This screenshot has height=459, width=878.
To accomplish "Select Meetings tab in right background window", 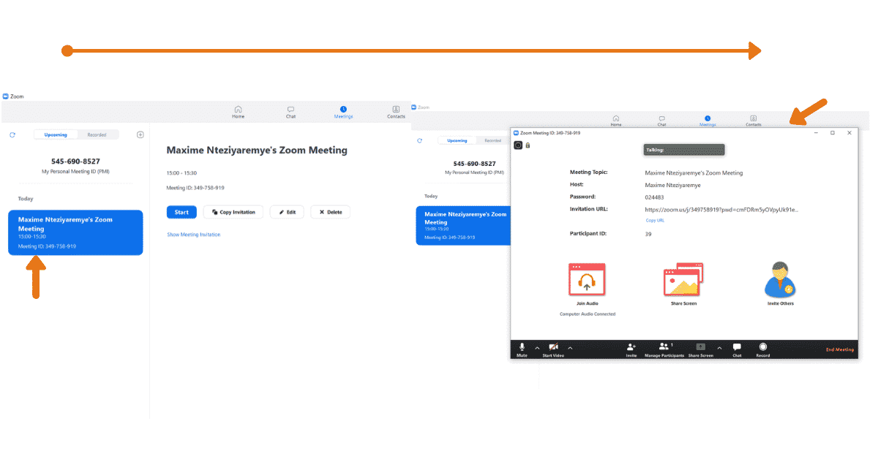I will 708,121.
